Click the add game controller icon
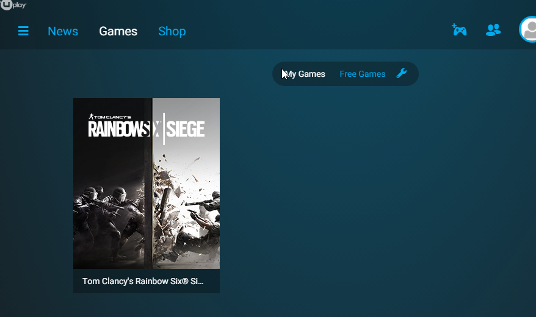536x317 pixels. (x=459, y=30)
